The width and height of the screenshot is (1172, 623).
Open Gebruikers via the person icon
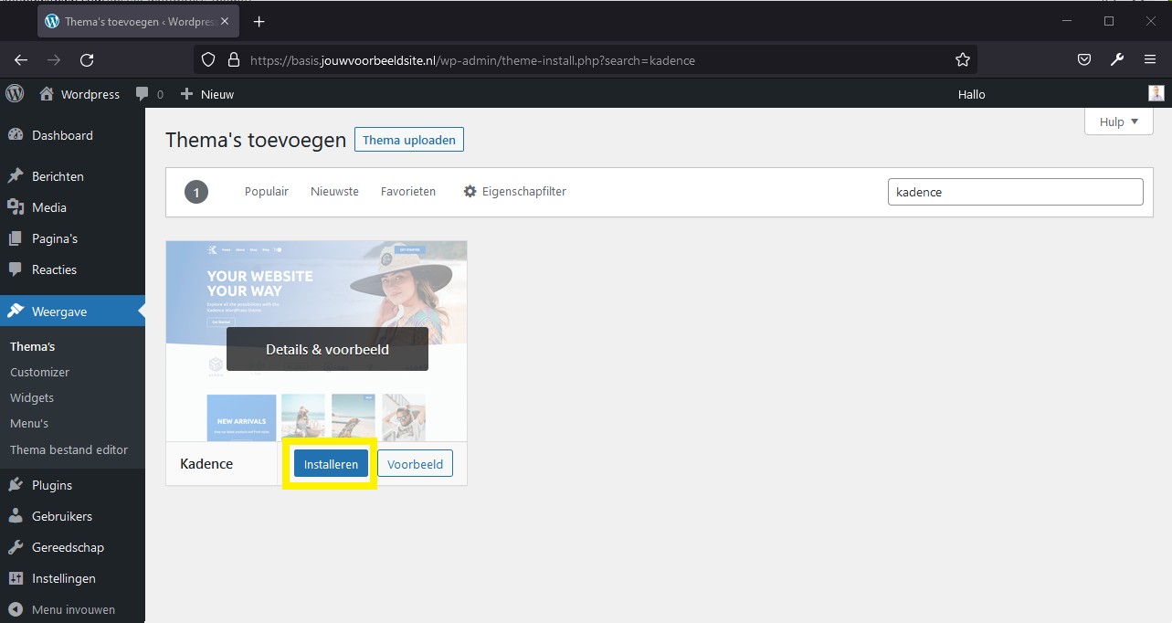point(17,515)
